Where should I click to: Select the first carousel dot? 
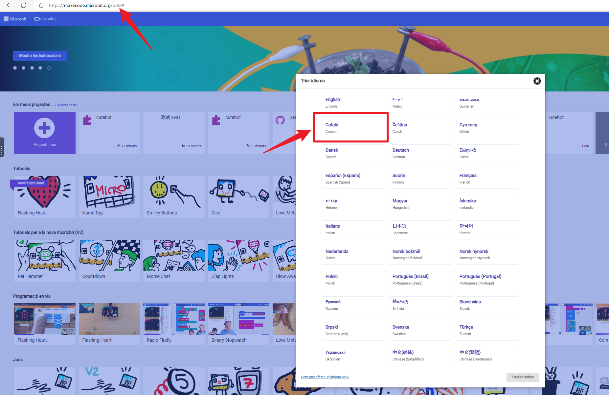[15, 68]
